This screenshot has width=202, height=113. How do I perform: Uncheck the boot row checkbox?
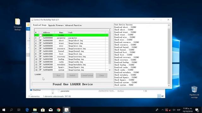tap(40, 54)
